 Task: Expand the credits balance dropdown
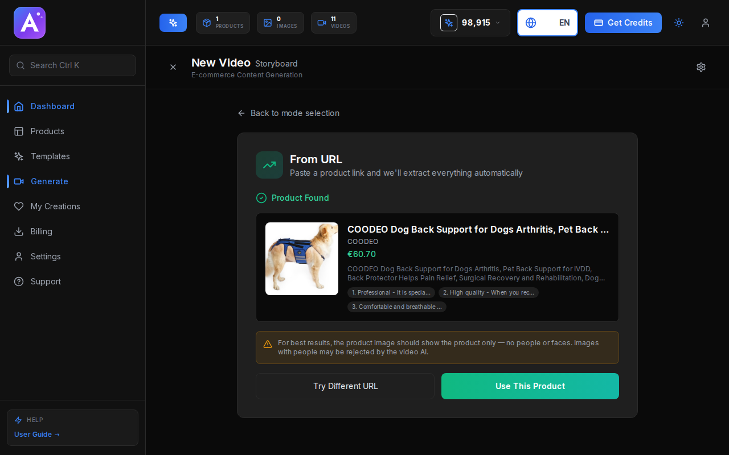pyautogui.click(x=470, y=23)
